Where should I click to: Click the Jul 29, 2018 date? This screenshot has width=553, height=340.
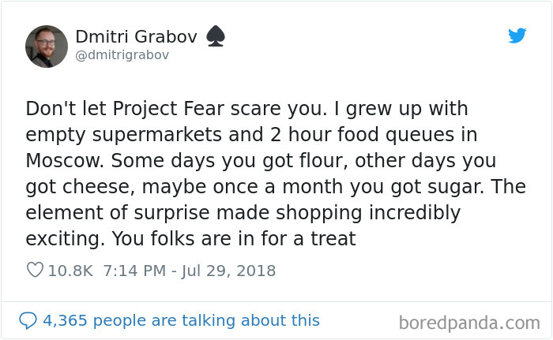228,271
